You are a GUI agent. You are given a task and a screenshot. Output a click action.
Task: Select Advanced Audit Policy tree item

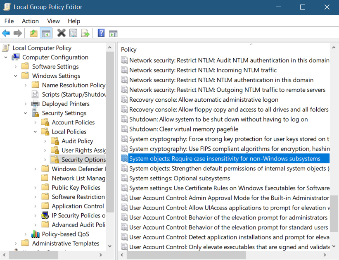point(78,225)
